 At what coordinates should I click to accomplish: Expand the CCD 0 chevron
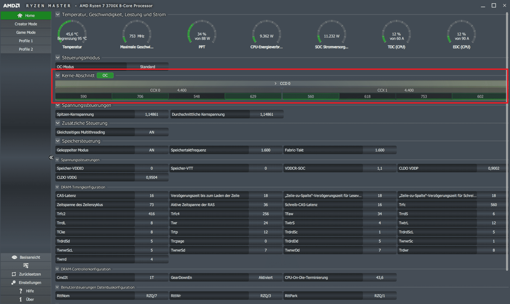tap(275, 83)
